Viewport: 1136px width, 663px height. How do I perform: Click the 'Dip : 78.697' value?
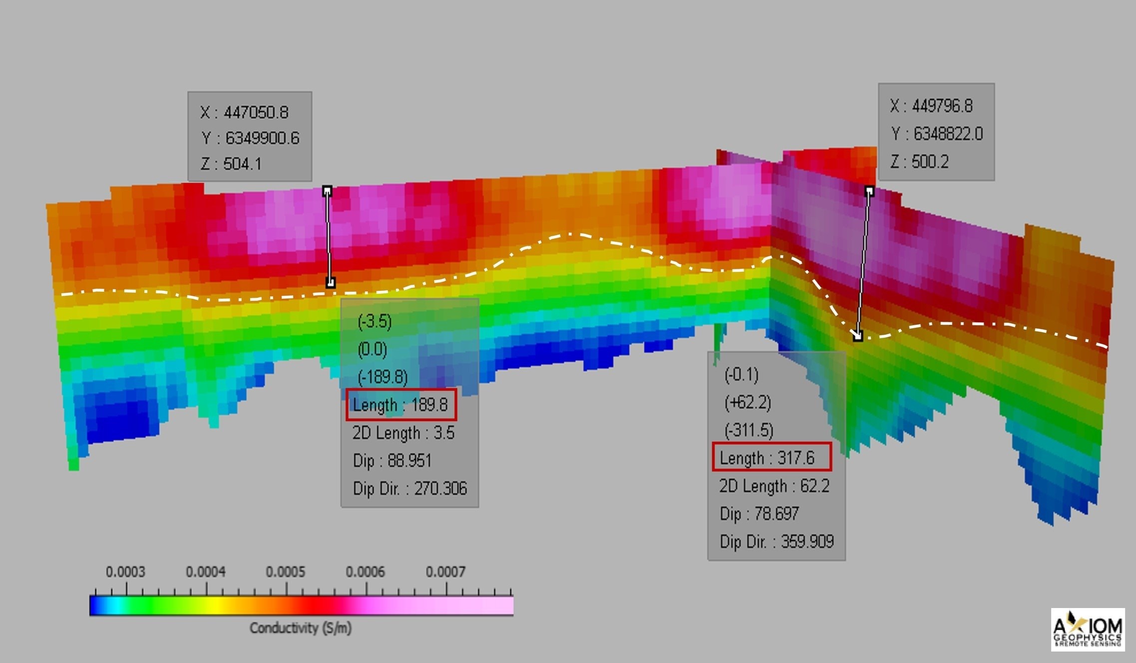[x=759, y=514]
